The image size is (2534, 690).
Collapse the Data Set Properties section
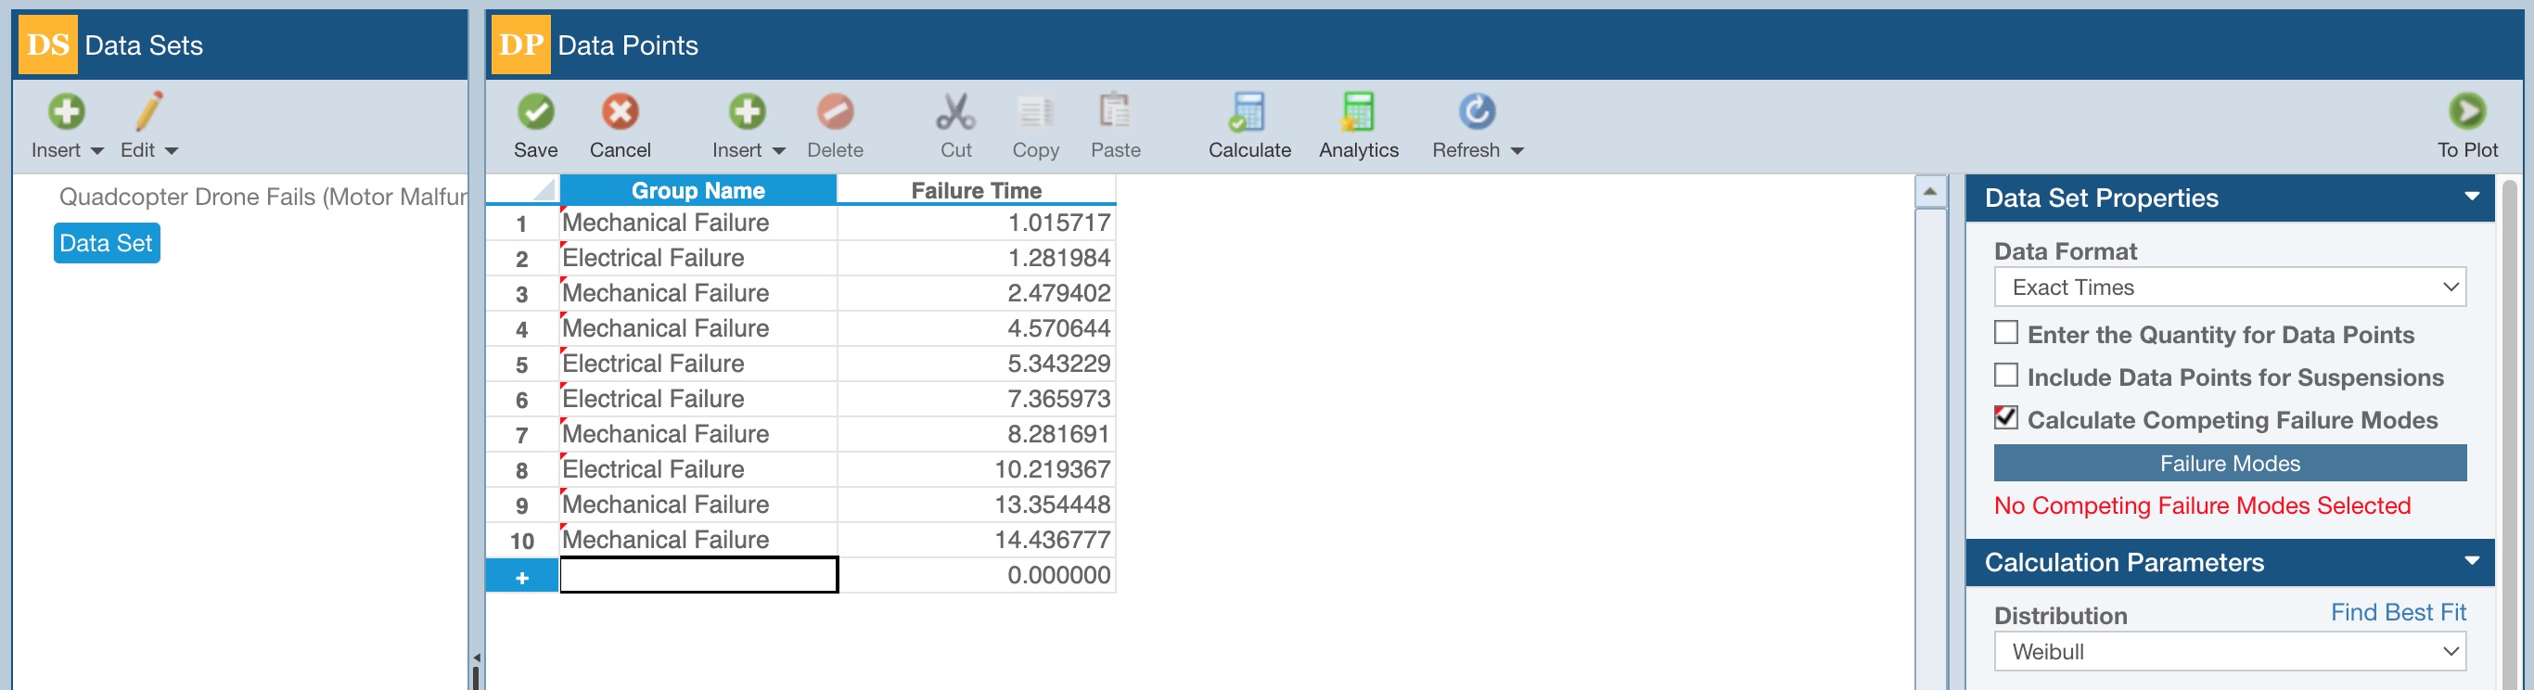click(x=2471, y=198)
